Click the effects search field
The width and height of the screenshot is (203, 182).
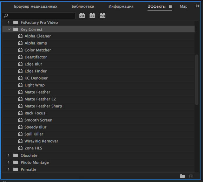tap(39, 16)
